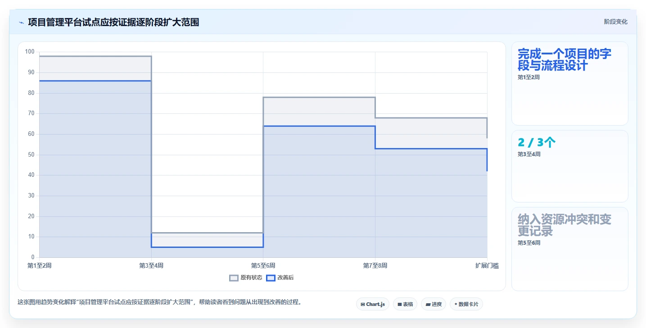Image resolution: width=646 pixels, height=328 pixels.
Task: Click the 扩展门槛 axis label
Action: 487,265
